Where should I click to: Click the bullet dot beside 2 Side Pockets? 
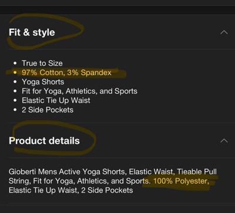pos(15,110)
